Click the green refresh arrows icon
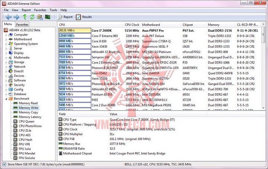 click(x=32, y=17)
